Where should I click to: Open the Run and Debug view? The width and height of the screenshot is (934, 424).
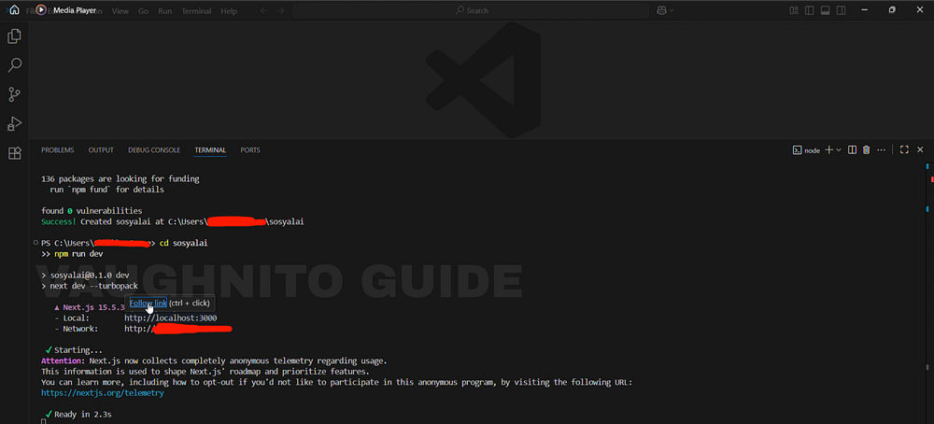tap(14, 123)
